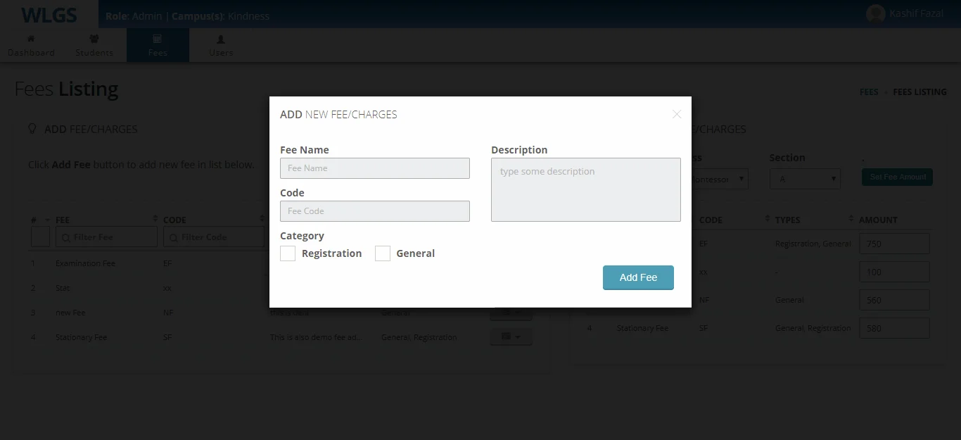
Task: Sort the fee list by CODE column
Action: click(211, 220)
